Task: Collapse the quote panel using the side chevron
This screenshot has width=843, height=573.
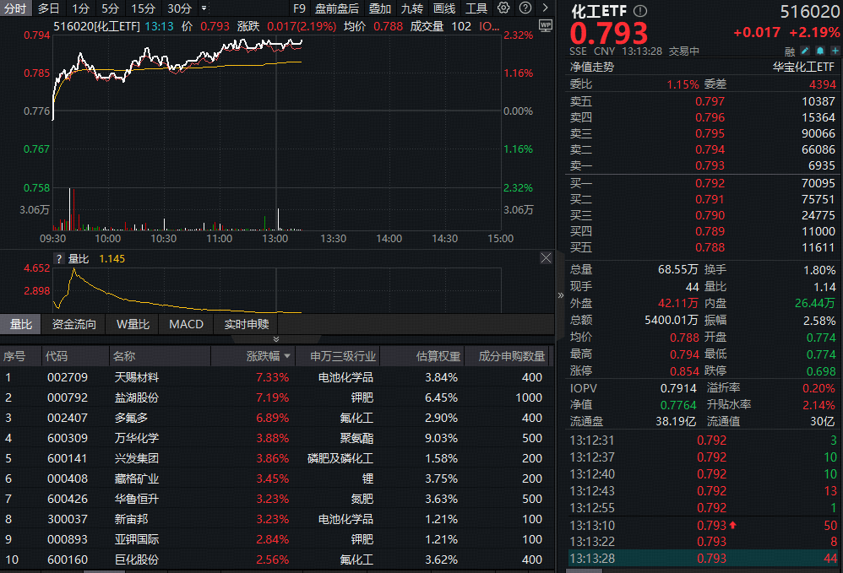Action: 560,295
